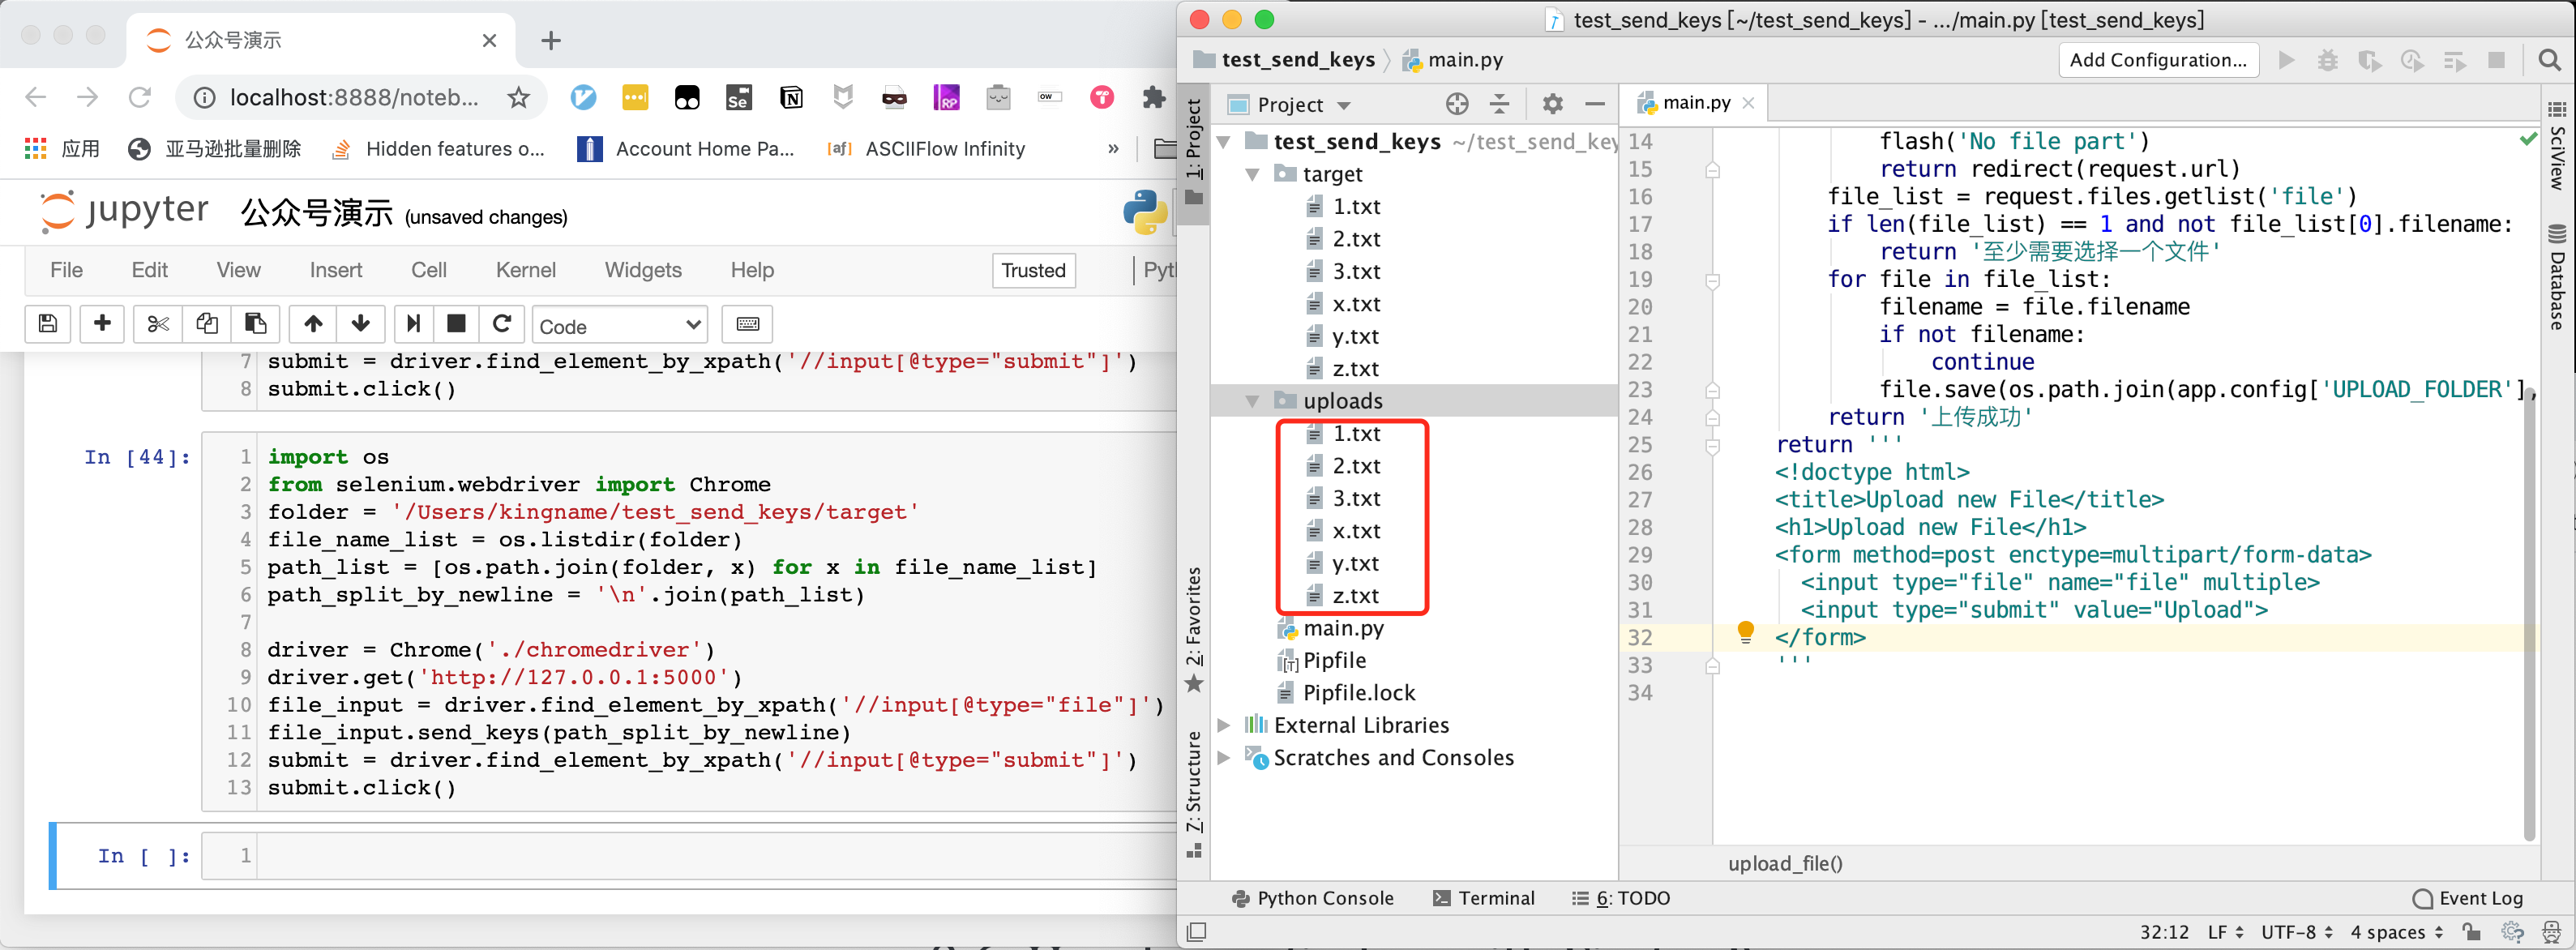Viewport: 2576px width, 950px height.
Task: Move selected cell up arrow
Action: tap(313, 324)
